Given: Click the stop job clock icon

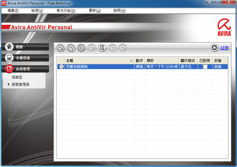Looking at the screenshot, I should click(x=122, y=48).
